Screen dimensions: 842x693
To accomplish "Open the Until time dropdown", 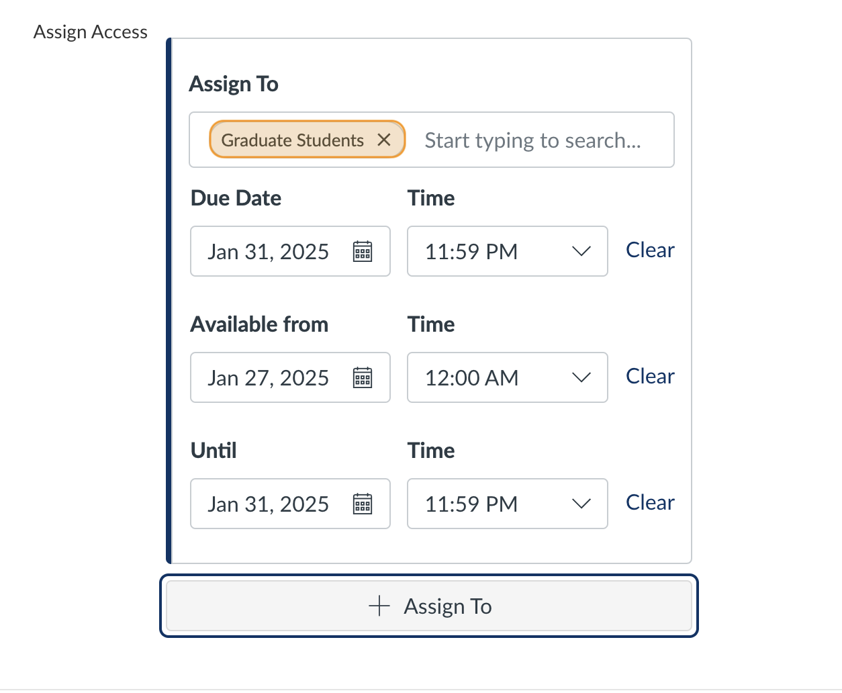I will (x=581, y=504).
